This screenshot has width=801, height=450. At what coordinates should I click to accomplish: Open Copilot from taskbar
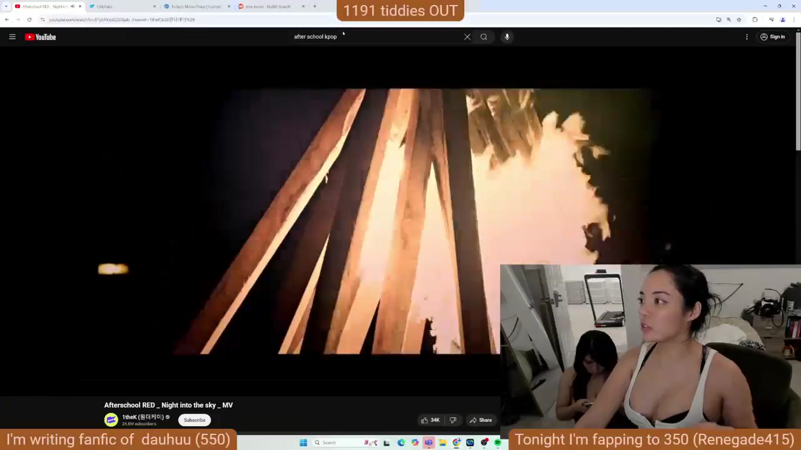(x=415, y=442)
